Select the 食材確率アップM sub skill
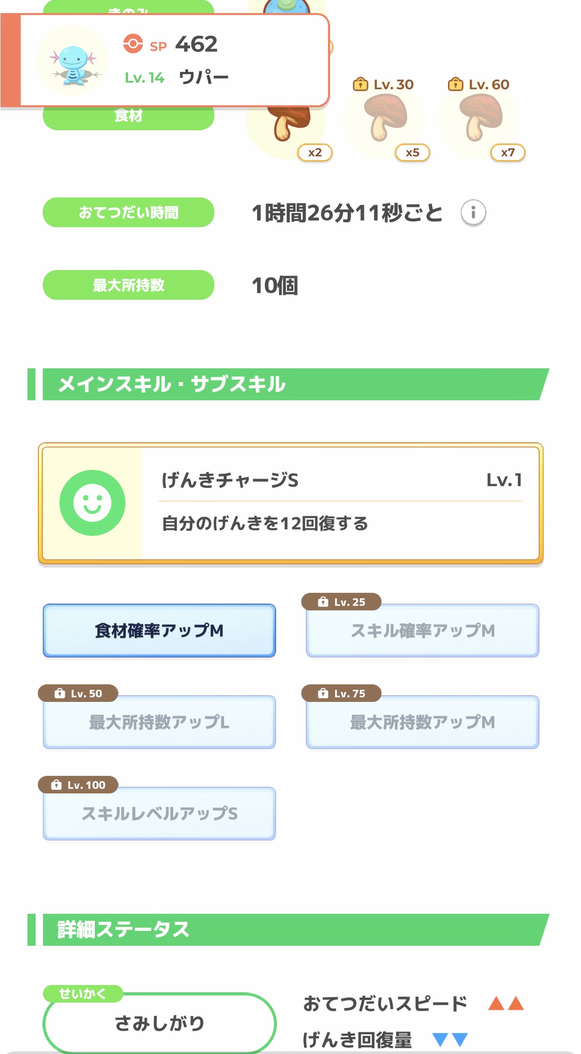Viewport: 581px width, 1054px height. (x=159, y=631)
